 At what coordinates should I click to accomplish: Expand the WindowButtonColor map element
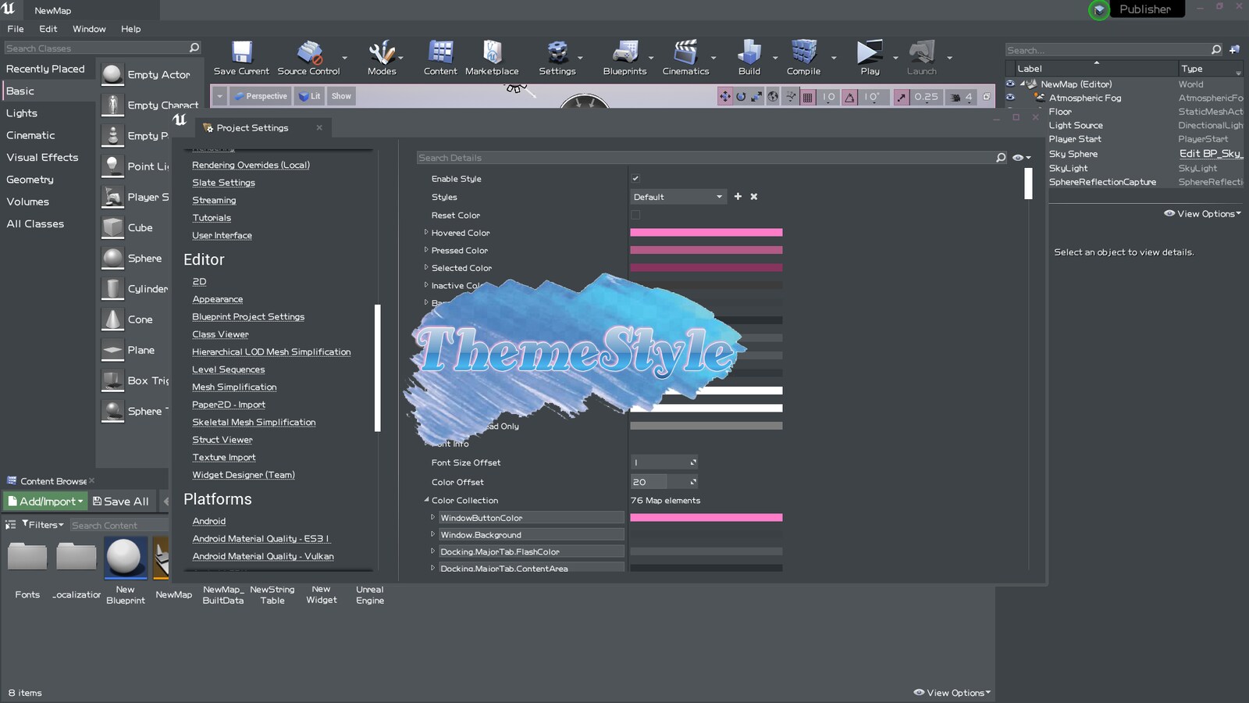[434, 517]
